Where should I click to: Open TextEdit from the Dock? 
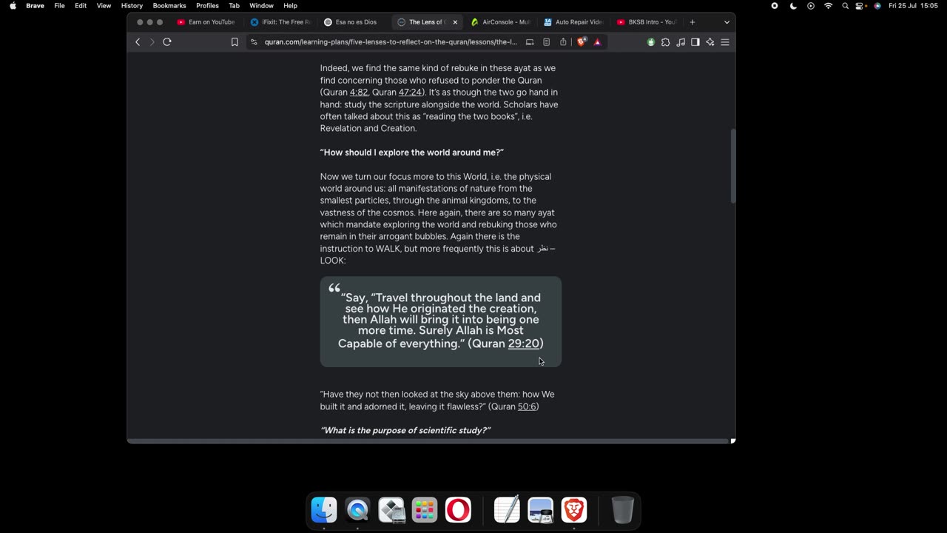(x=507, y=510)
